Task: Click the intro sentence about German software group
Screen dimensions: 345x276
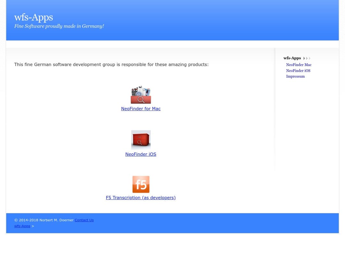Action: (x=111, y=65)
